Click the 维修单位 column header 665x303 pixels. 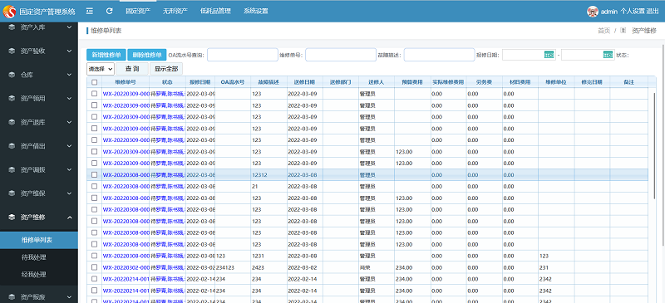point(556,82)
